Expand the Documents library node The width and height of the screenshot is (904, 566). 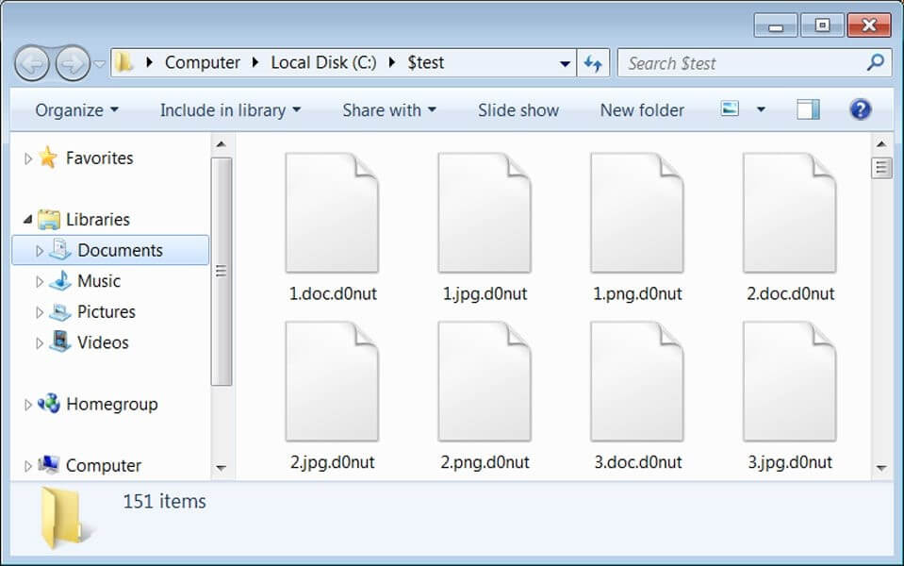tap(40, 250)
